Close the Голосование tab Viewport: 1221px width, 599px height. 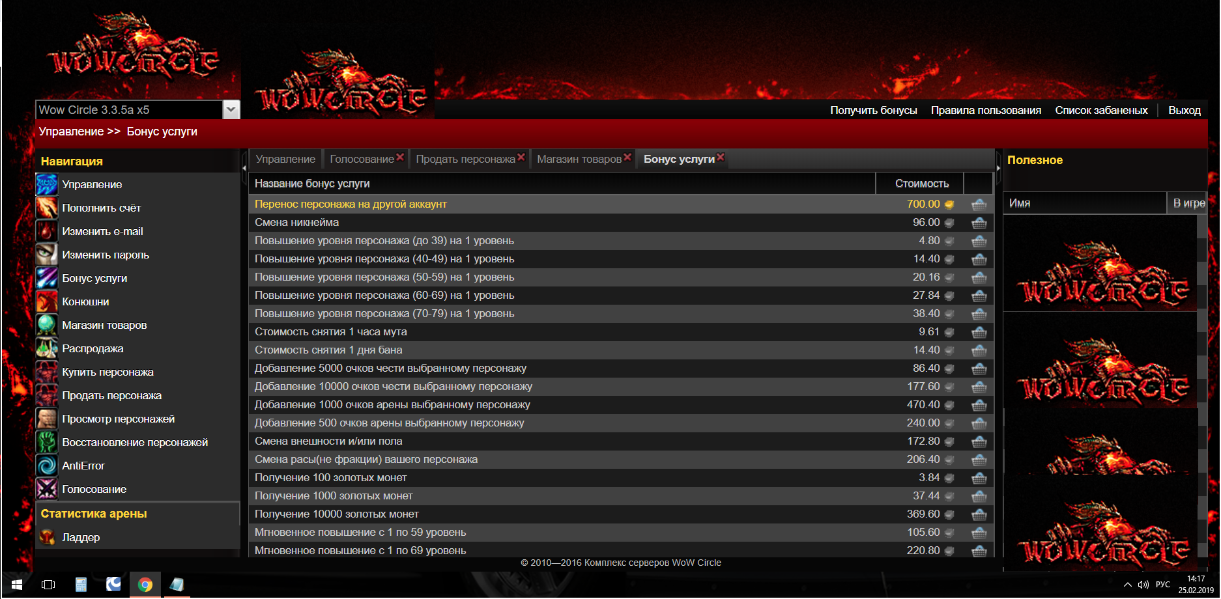pyautogui.click(x=400, y=158)
